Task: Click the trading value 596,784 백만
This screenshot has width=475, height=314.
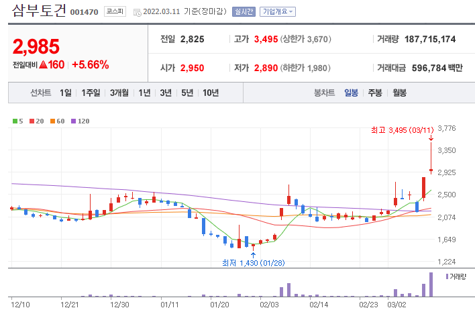Action: click(437, 68)
